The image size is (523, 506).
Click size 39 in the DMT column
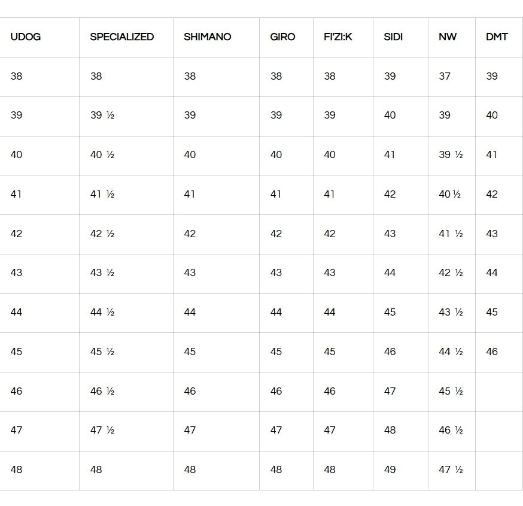[492, 76]
